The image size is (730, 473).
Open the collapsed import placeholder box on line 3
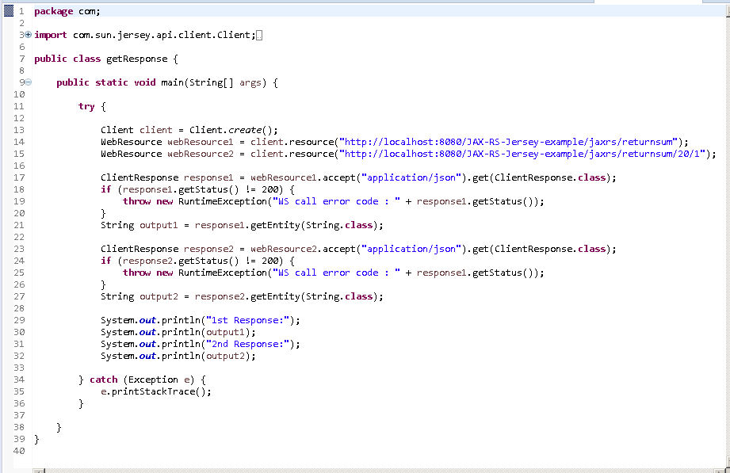click(259, 36)
